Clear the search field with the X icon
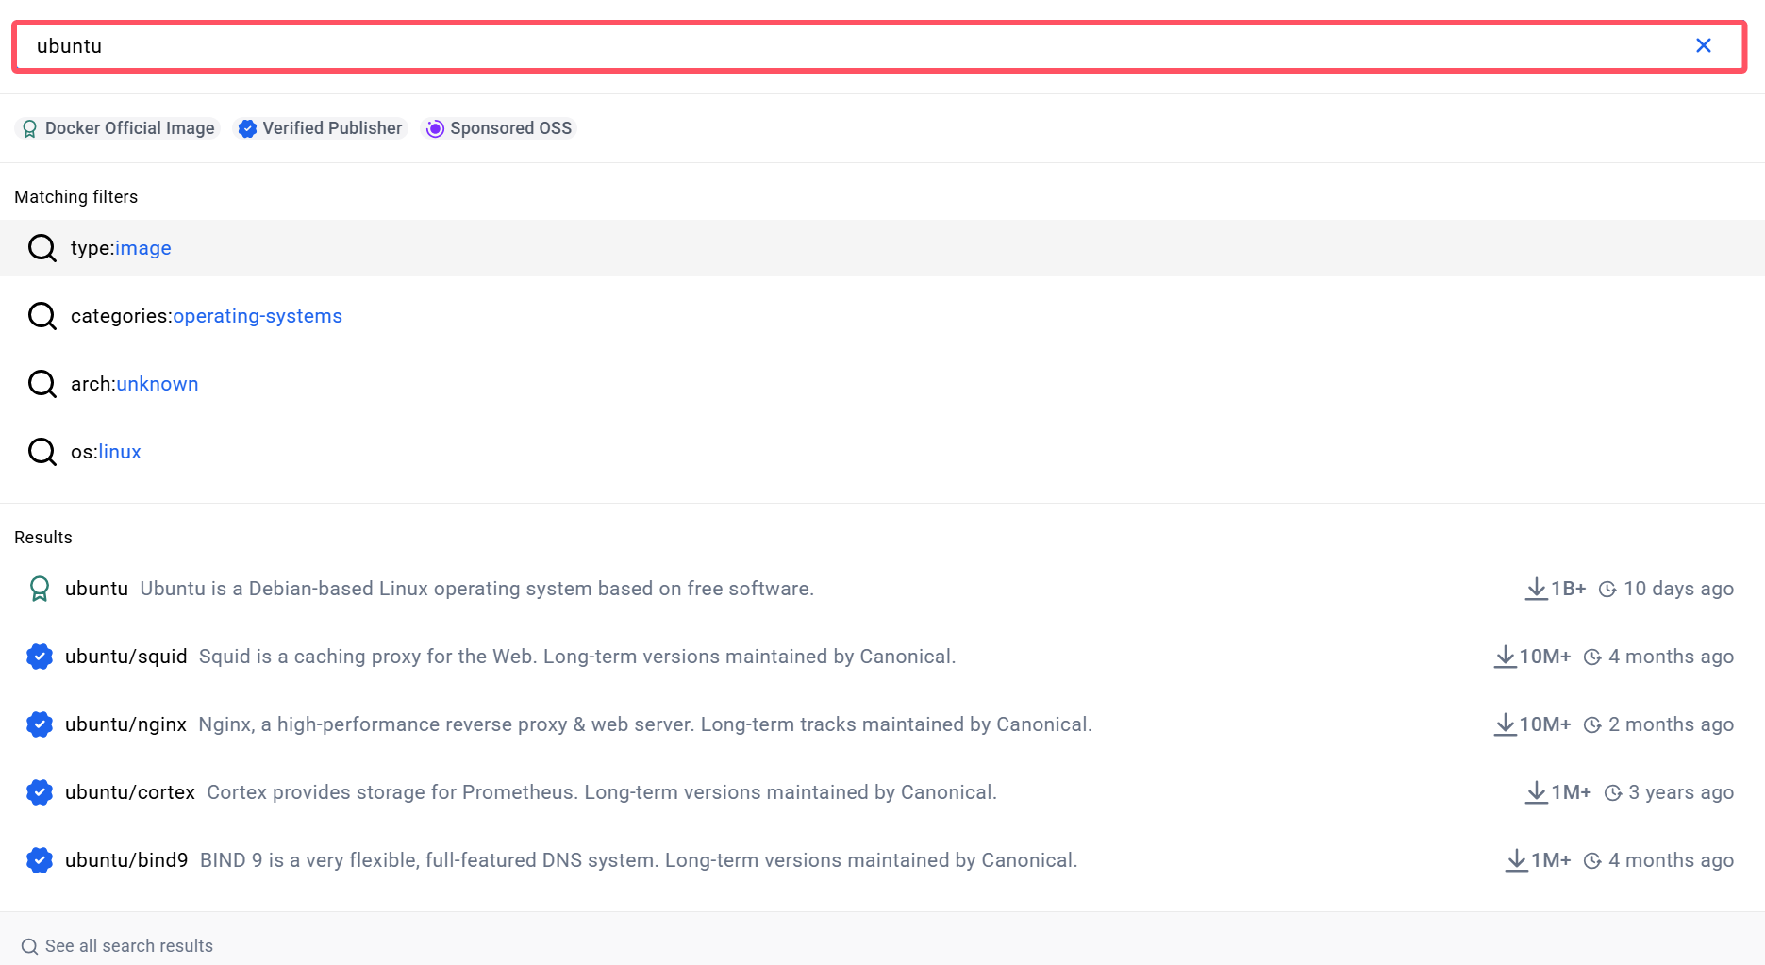The image size is (1765, 965). tap(1703, 46)
